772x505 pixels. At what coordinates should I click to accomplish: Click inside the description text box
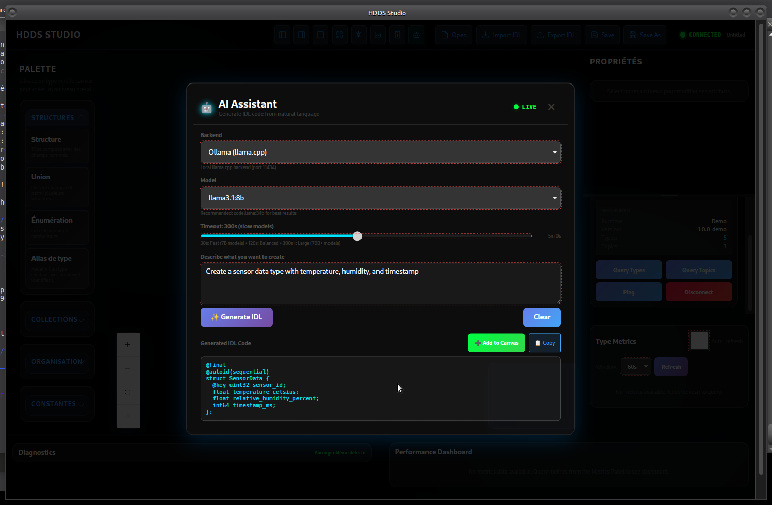click(381, 283)
